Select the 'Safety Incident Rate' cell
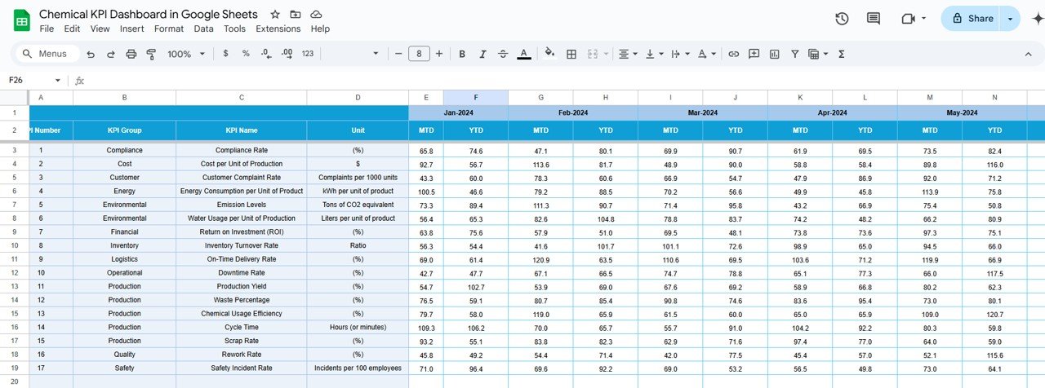The width and height of the screenshot is (1045, 388). point(242,368)
